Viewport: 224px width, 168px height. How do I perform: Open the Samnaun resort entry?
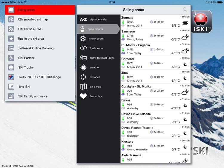(x=155, y=35)
